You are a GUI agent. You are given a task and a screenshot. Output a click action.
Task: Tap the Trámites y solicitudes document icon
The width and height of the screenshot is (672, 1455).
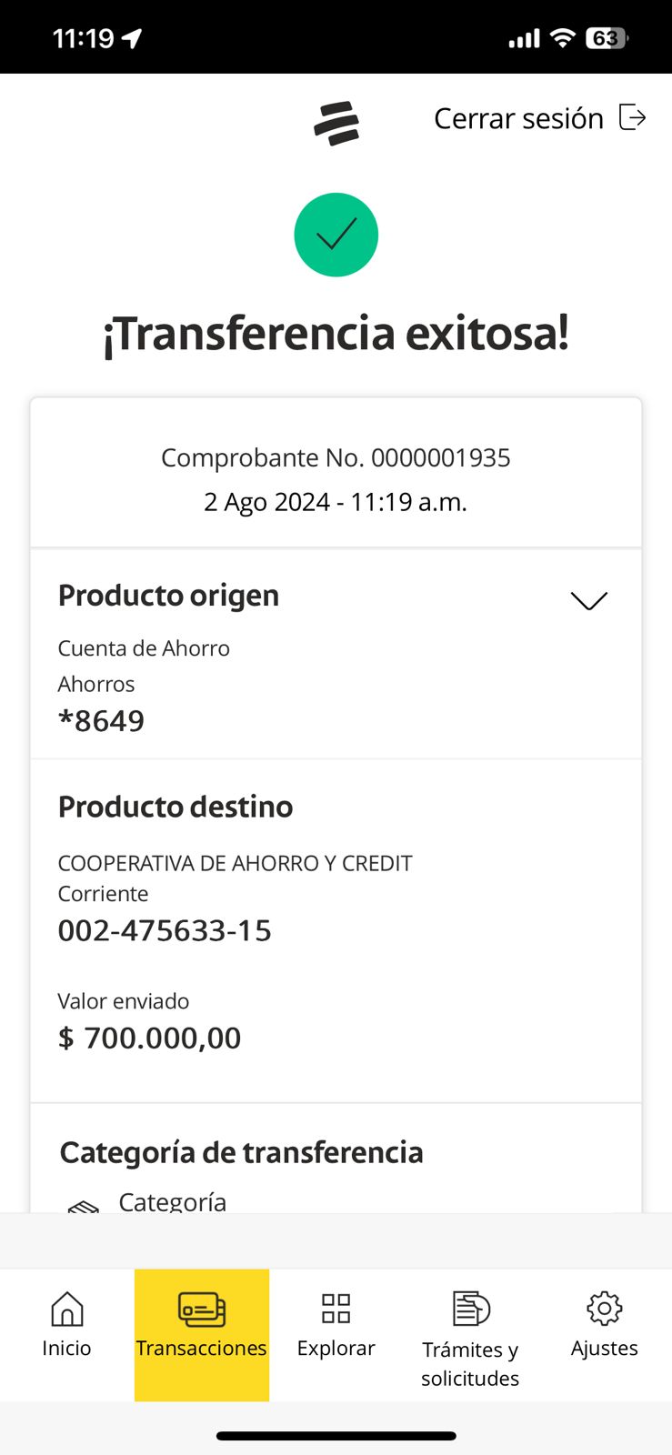click(x=471, y=1309)
